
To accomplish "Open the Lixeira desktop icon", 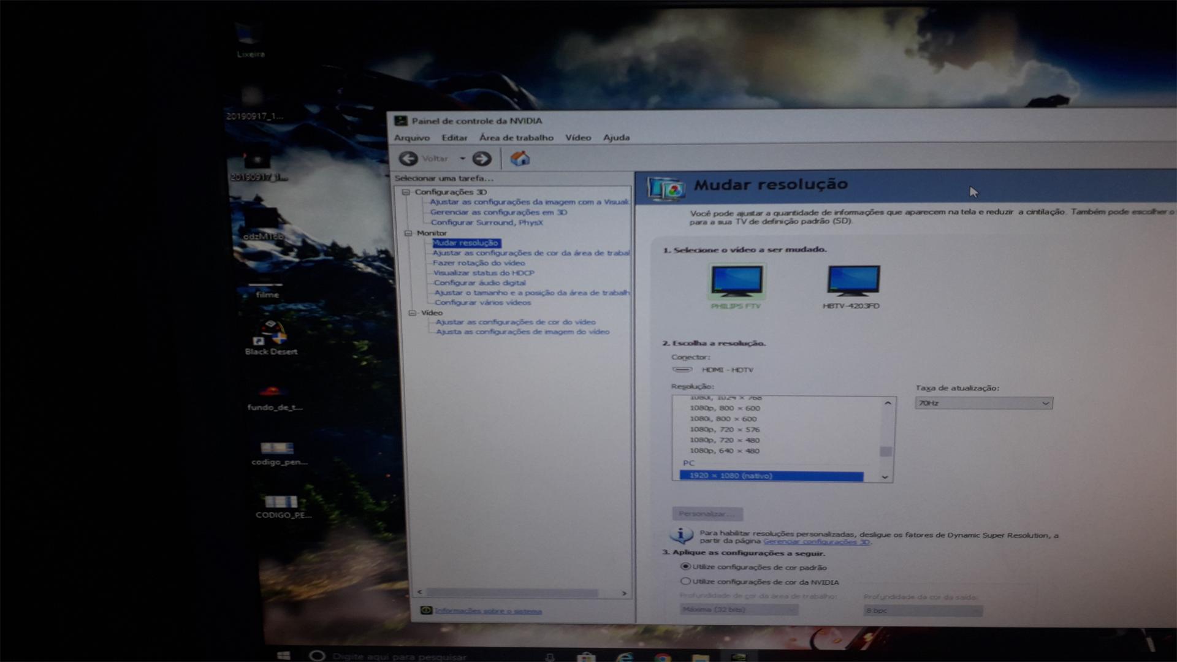I will 250,41.
